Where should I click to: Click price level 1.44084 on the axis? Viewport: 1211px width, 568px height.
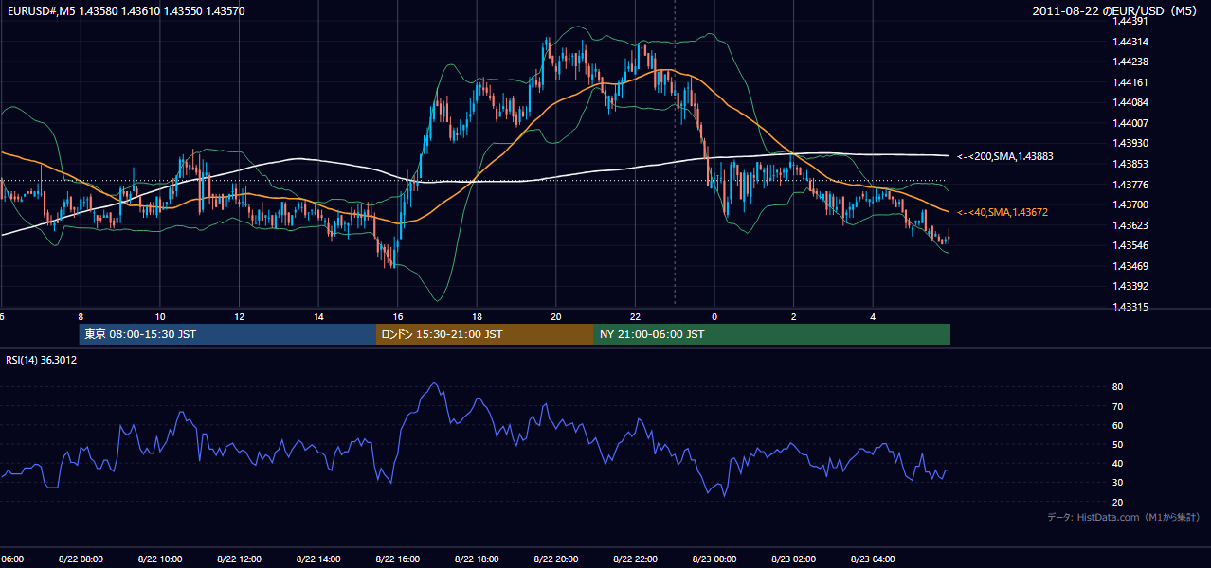click(x=1130, y=102)
